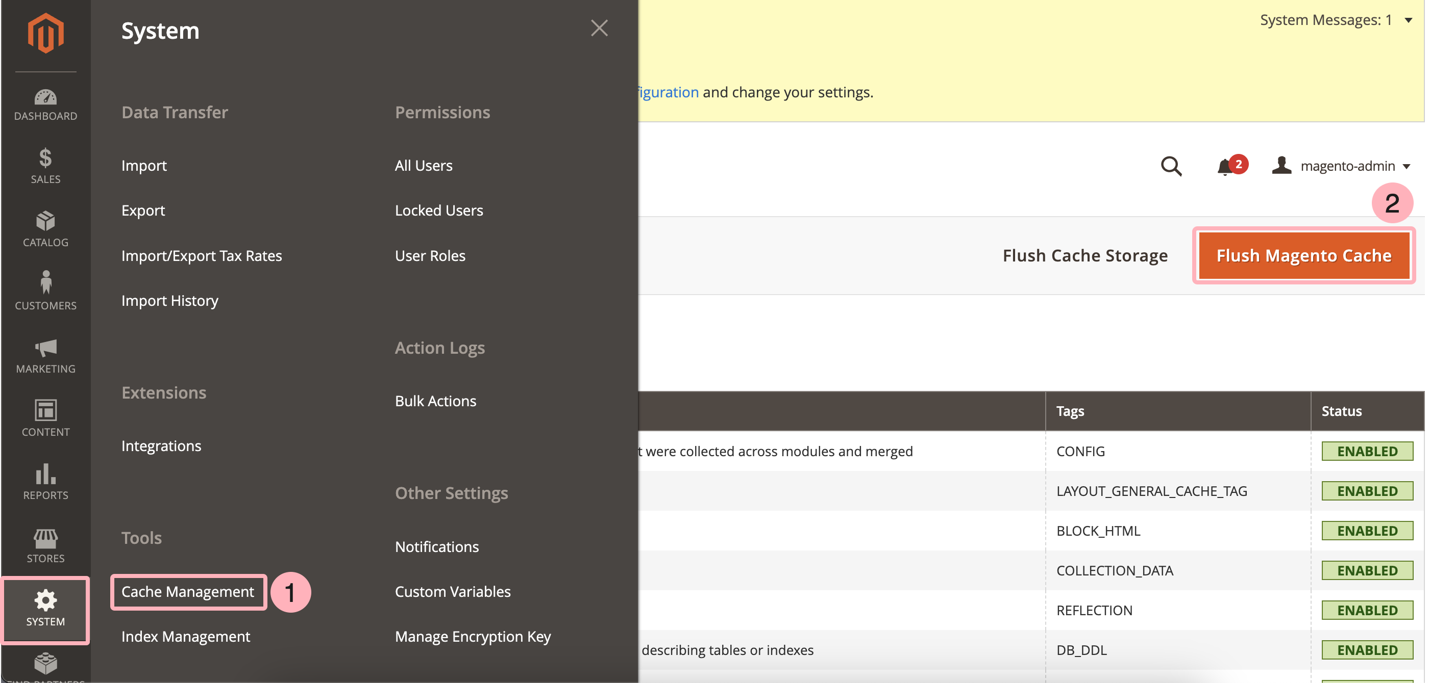Open Import History
The width and height of the screenshot is (1430, 683).
169,301
